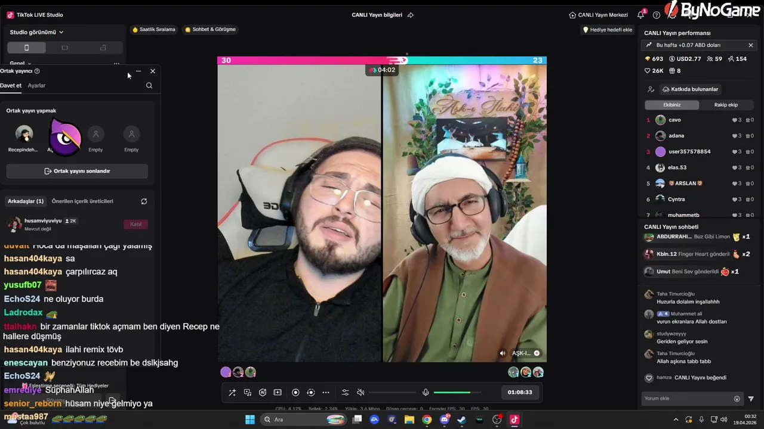Click the 01:08:33 stream timer
Screen dimensions: 764x429
520,392
